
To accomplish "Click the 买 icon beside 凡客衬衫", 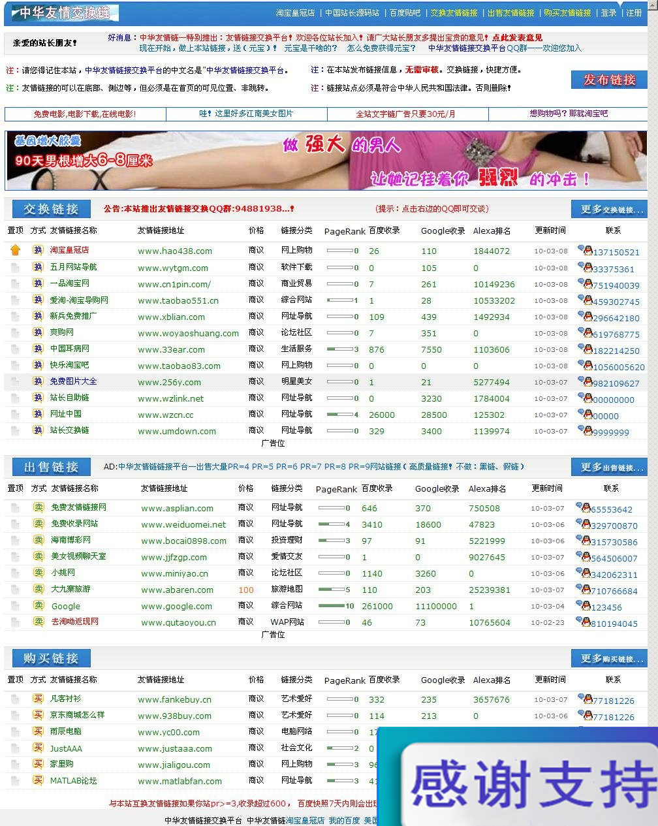I will point(38,698).
